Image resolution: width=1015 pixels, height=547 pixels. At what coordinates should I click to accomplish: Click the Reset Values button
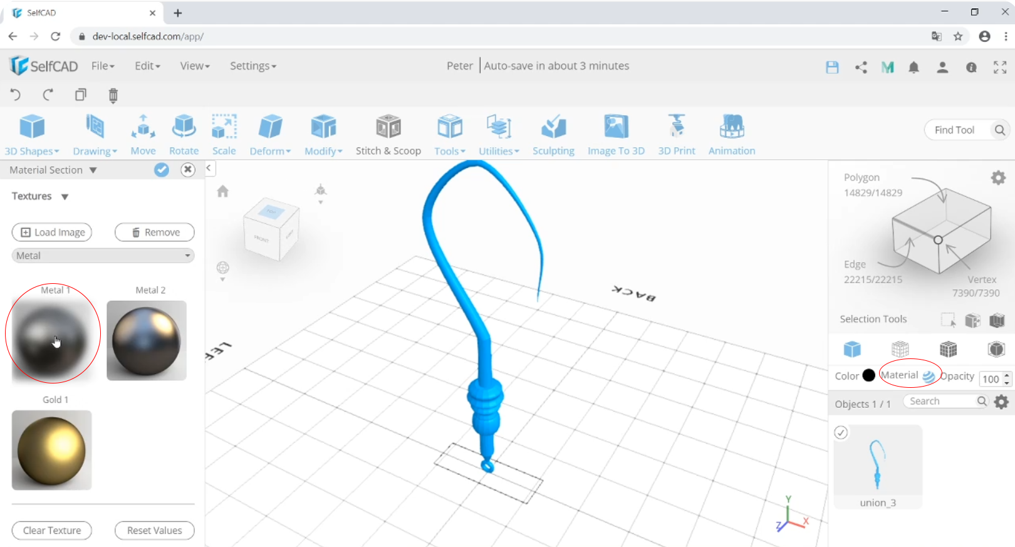(155, 531)
